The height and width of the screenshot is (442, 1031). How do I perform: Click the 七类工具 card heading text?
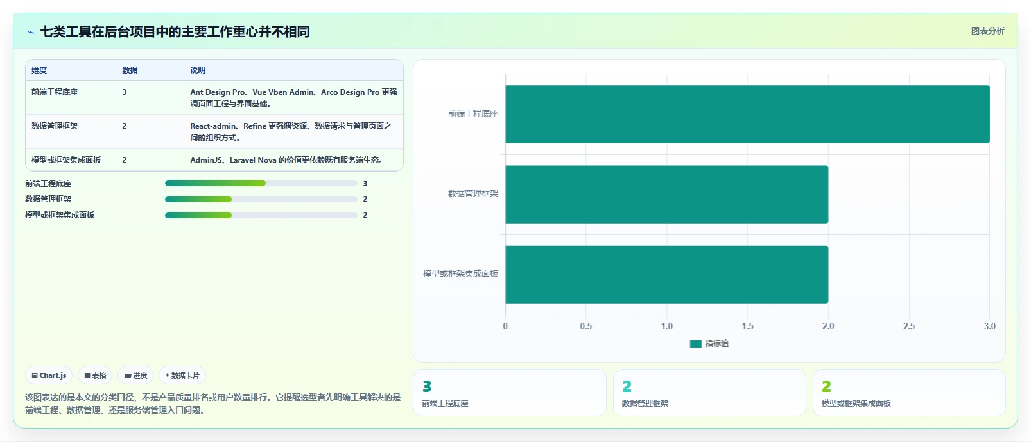pos(175,32)
